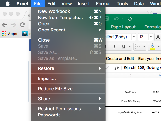Click the browser Forward arrow
This screenshot has width=161, height=121.
tap(14, 25)
